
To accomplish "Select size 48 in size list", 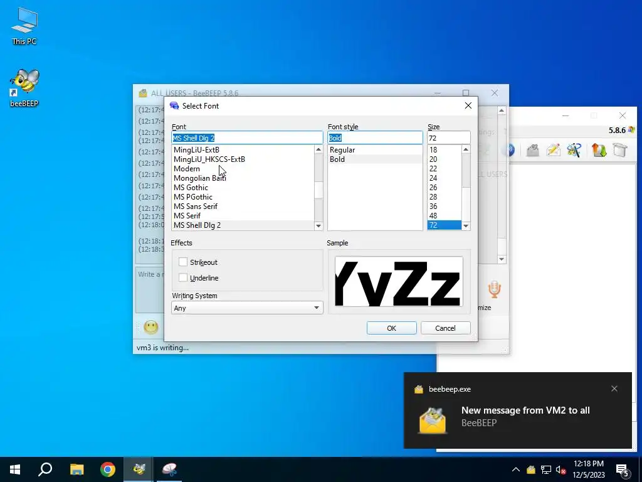I will (x=445, y=216).
